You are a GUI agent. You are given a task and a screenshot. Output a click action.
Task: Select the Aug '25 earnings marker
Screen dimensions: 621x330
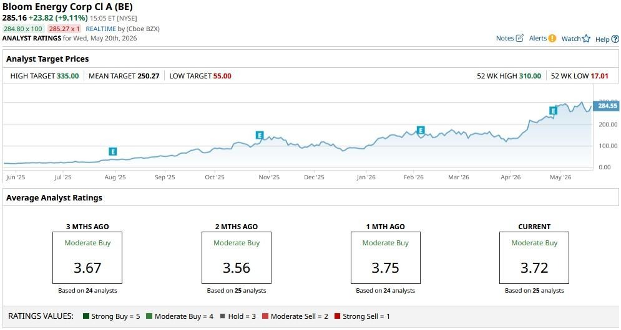[113, 151]
